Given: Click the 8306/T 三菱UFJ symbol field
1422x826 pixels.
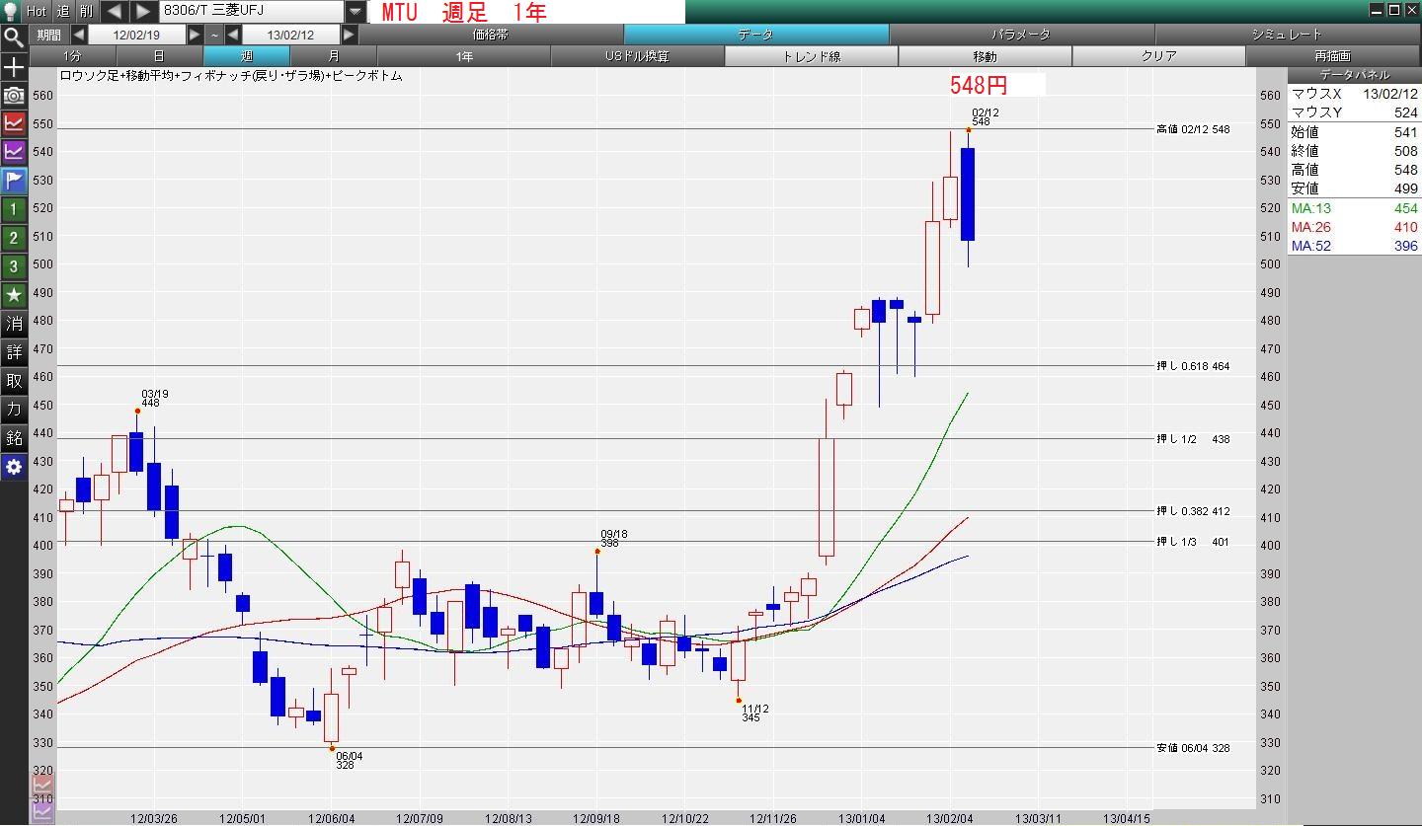Looking at the screenshot, I should click(252, 12).
